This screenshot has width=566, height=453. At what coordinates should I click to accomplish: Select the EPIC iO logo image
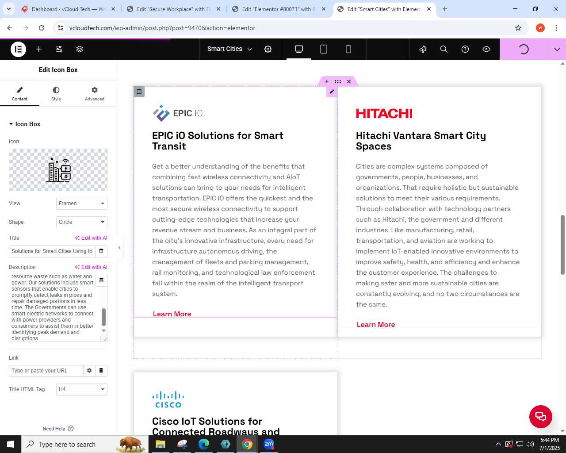(178, 113)
